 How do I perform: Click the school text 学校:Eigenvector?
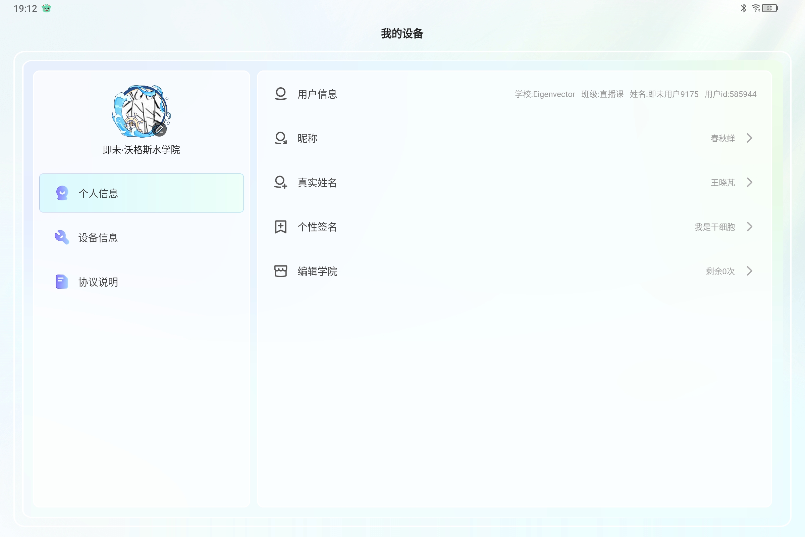[x=545, y=94]
